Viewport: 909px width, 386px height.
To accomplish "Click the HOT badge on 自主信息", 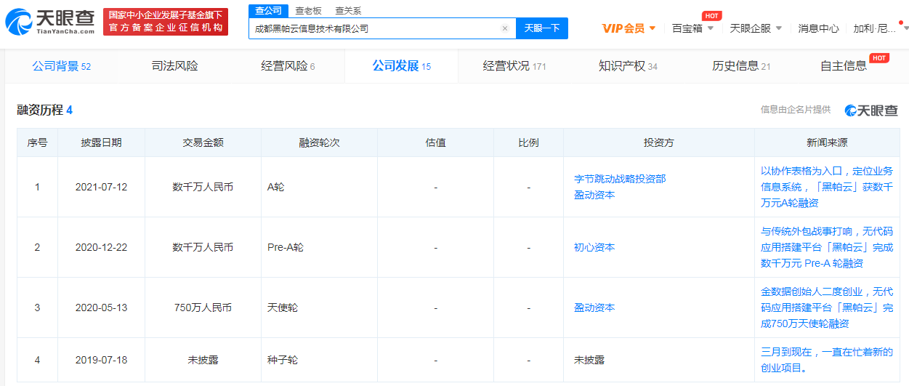I will (x=879, y=57).
